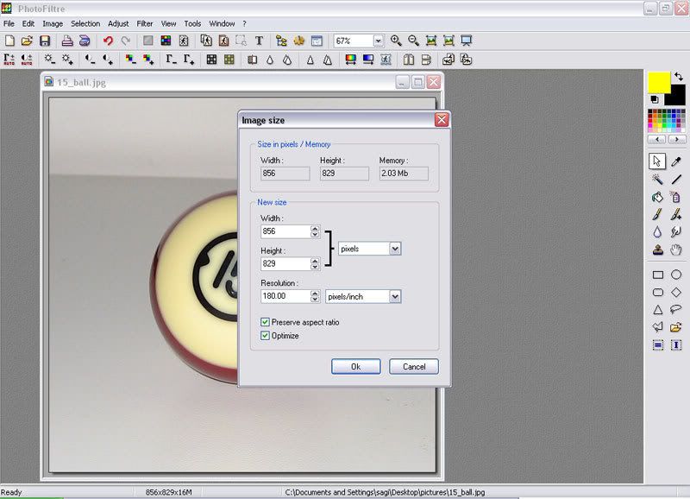
Task: Select the Clone stamp tool
Action: click(x=657, y=249)
